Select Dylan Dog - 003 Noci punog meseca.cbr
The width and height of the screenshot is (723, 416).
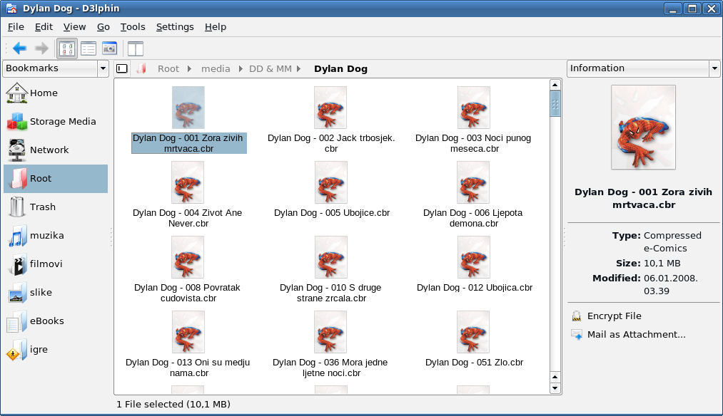click(473, 120)
